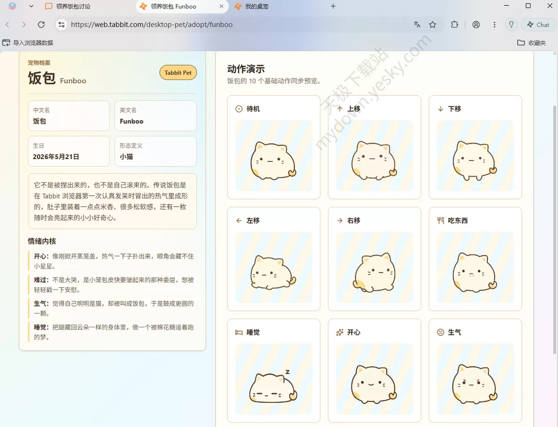Screen dimensions: 558x427
Task: Select the 睡觉 action preview card
Action: click(x=274, y=370)
